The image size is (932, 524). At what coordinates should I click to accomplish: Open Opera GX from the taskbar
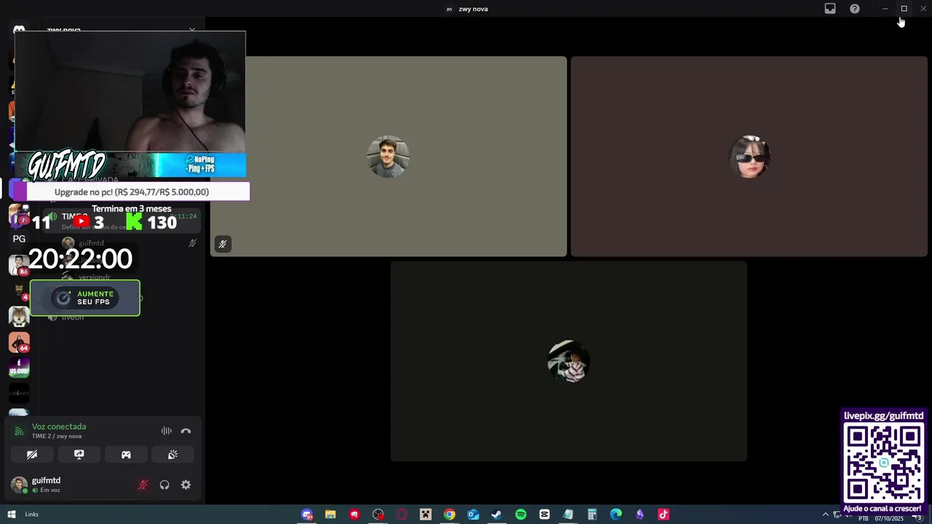(402, 515)
